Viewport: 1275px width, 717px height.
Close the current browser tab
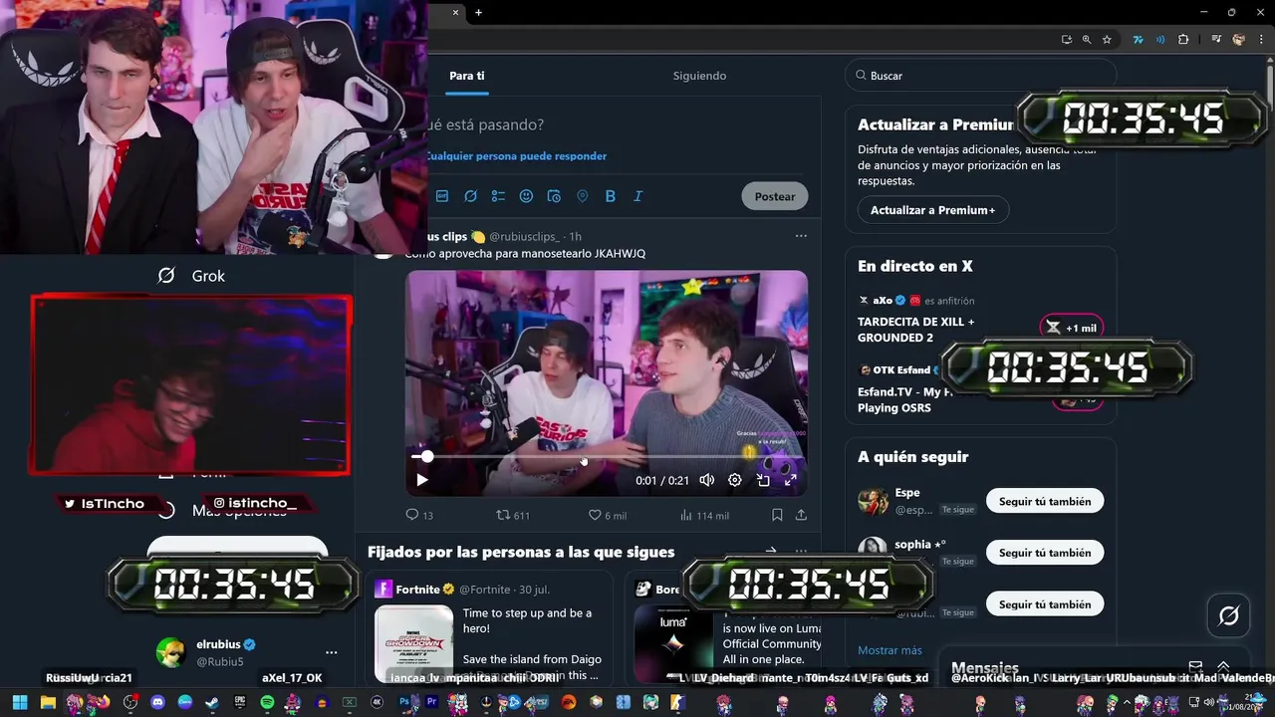pos(456,12)
